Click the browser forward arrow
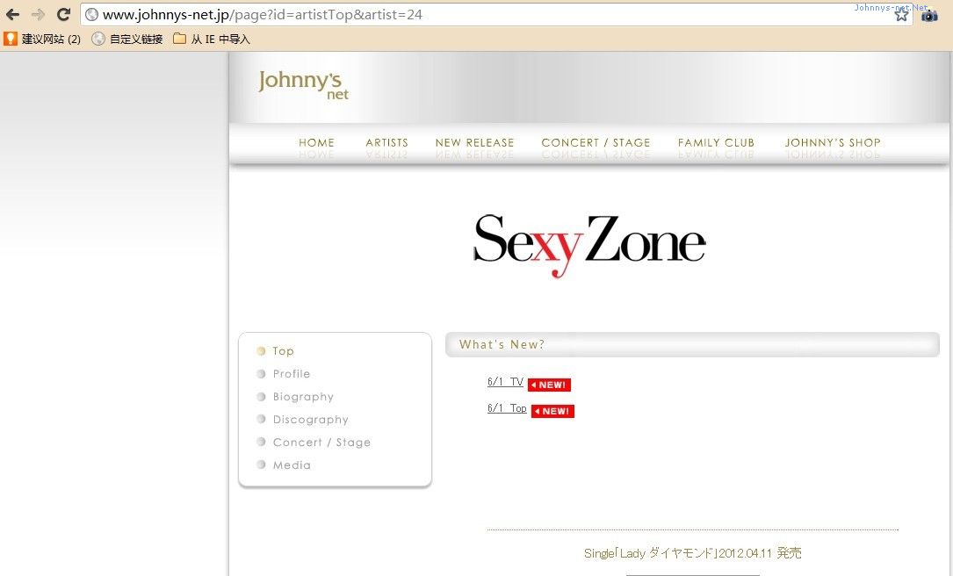This screenshot has width=953, height=576. (x=38, y=15)
